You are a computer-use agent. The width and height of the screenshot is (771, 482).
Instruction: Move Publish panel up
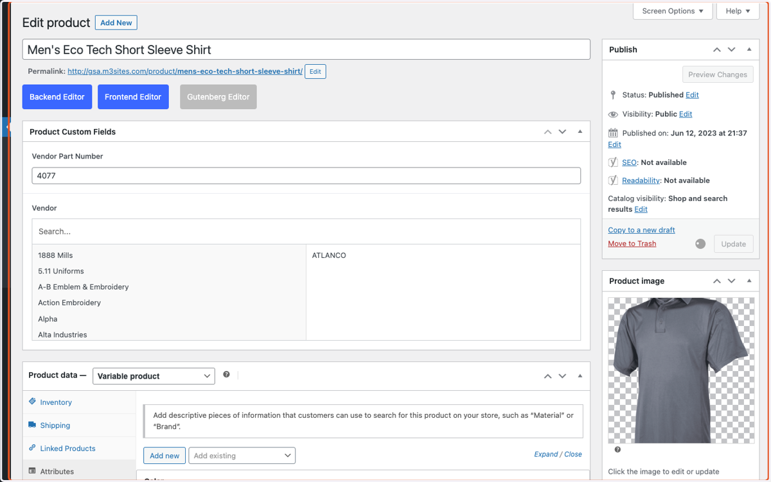pos(716,49)
